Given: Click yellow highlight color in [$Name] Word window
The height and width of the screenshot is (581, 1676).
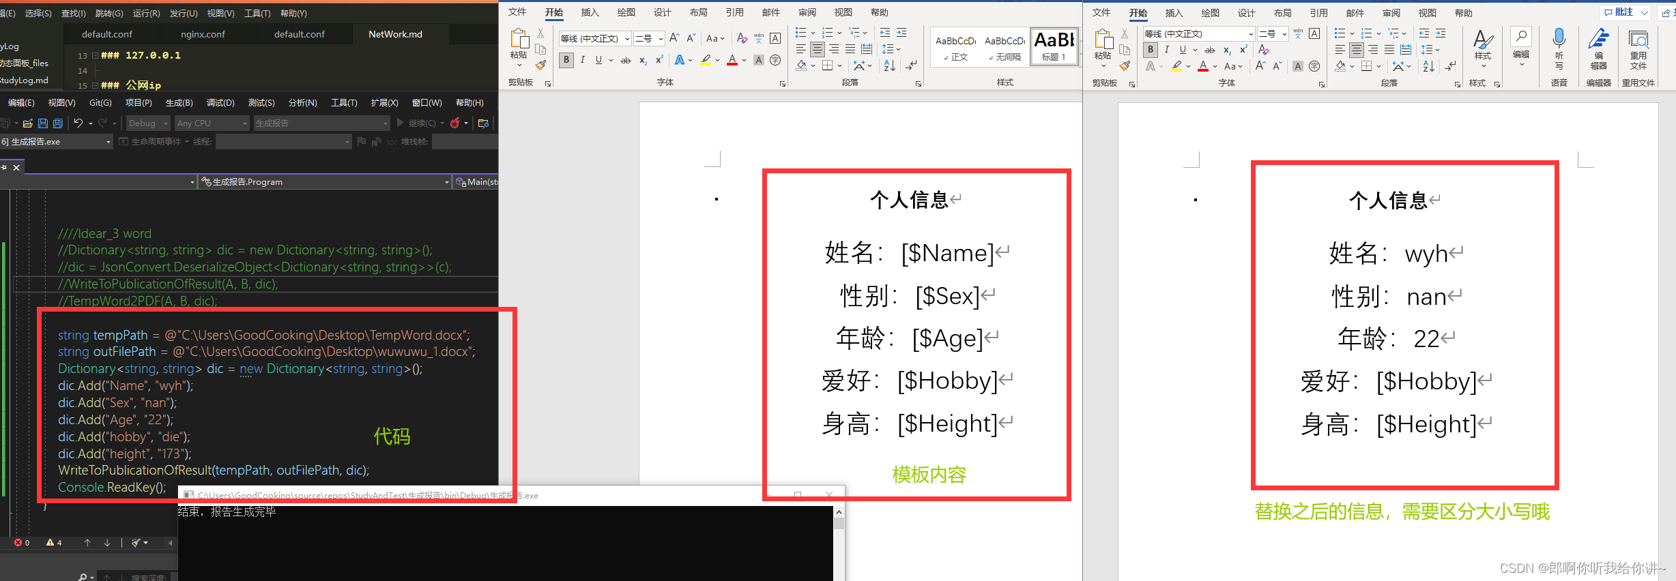Looking at the screenshot, I should point(706,60).
